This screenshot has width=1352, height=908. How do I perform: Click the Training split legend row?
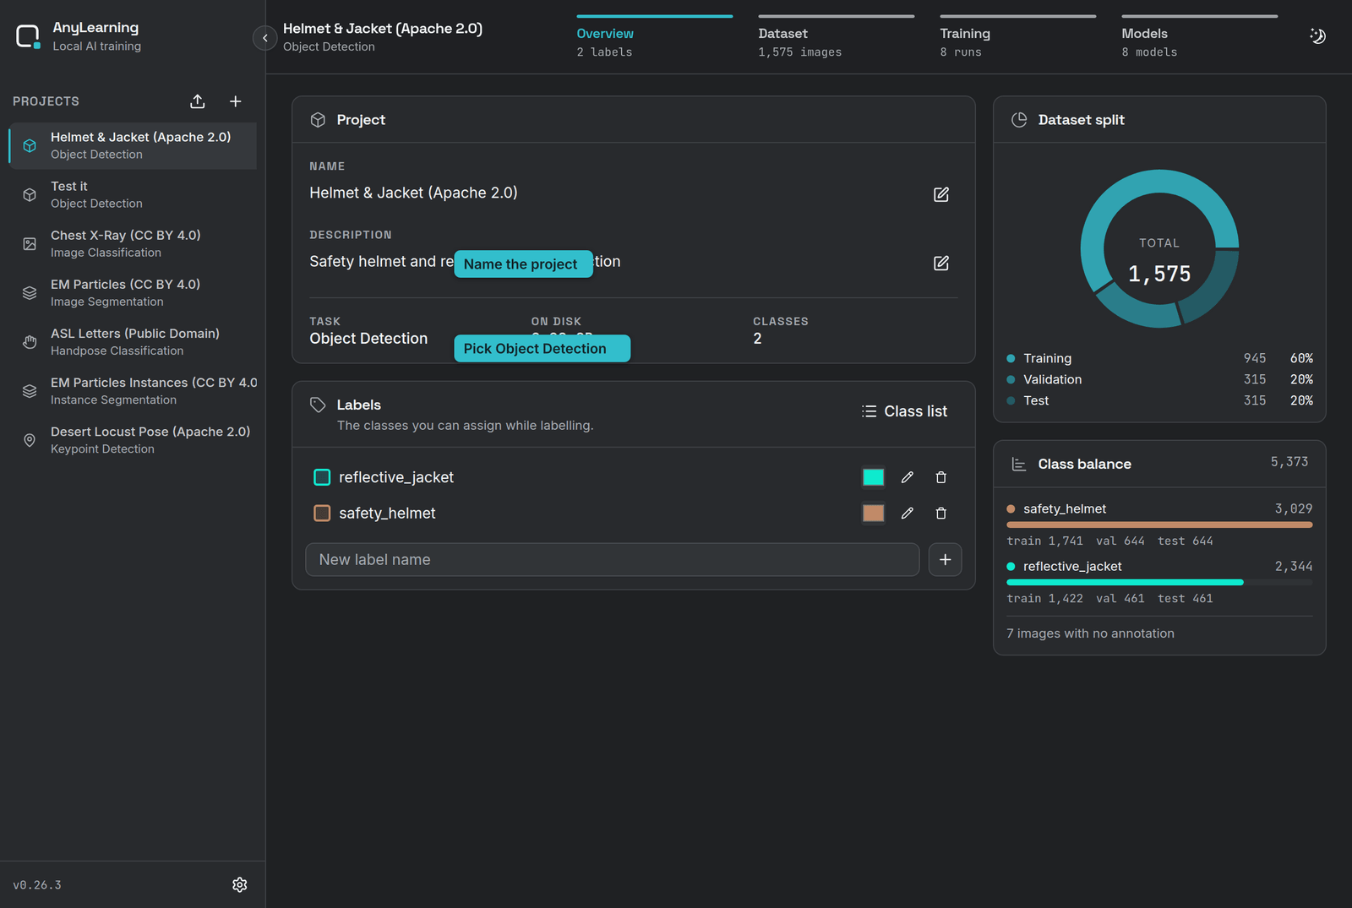[x=1159, y=358]
